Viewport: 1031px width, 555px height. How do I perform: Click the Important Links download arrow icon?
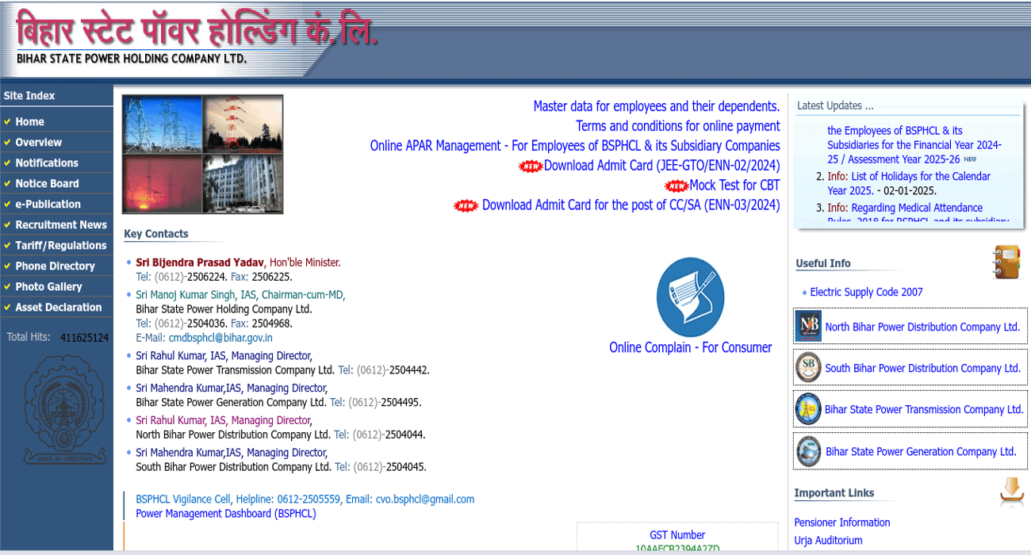(x=1011, y=492)
